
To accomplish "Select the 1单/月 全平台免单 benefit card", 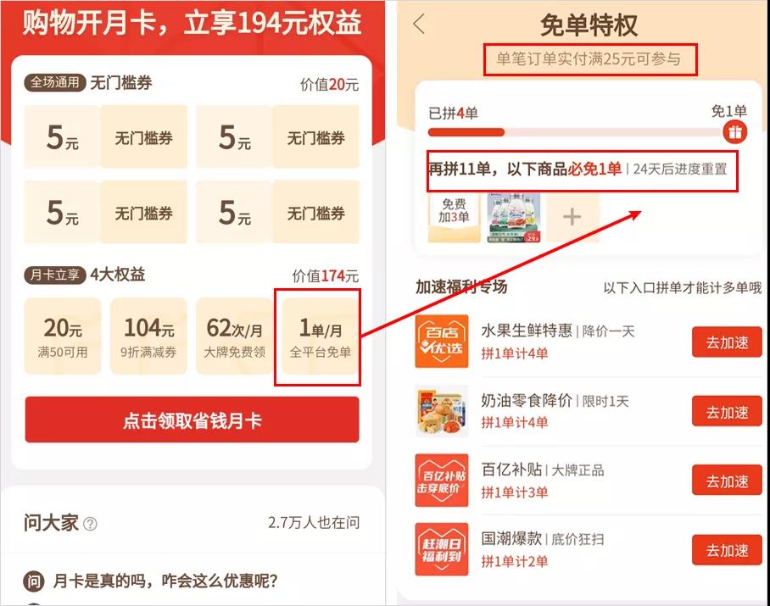I will pyautogui.click(x=321, y=336).
